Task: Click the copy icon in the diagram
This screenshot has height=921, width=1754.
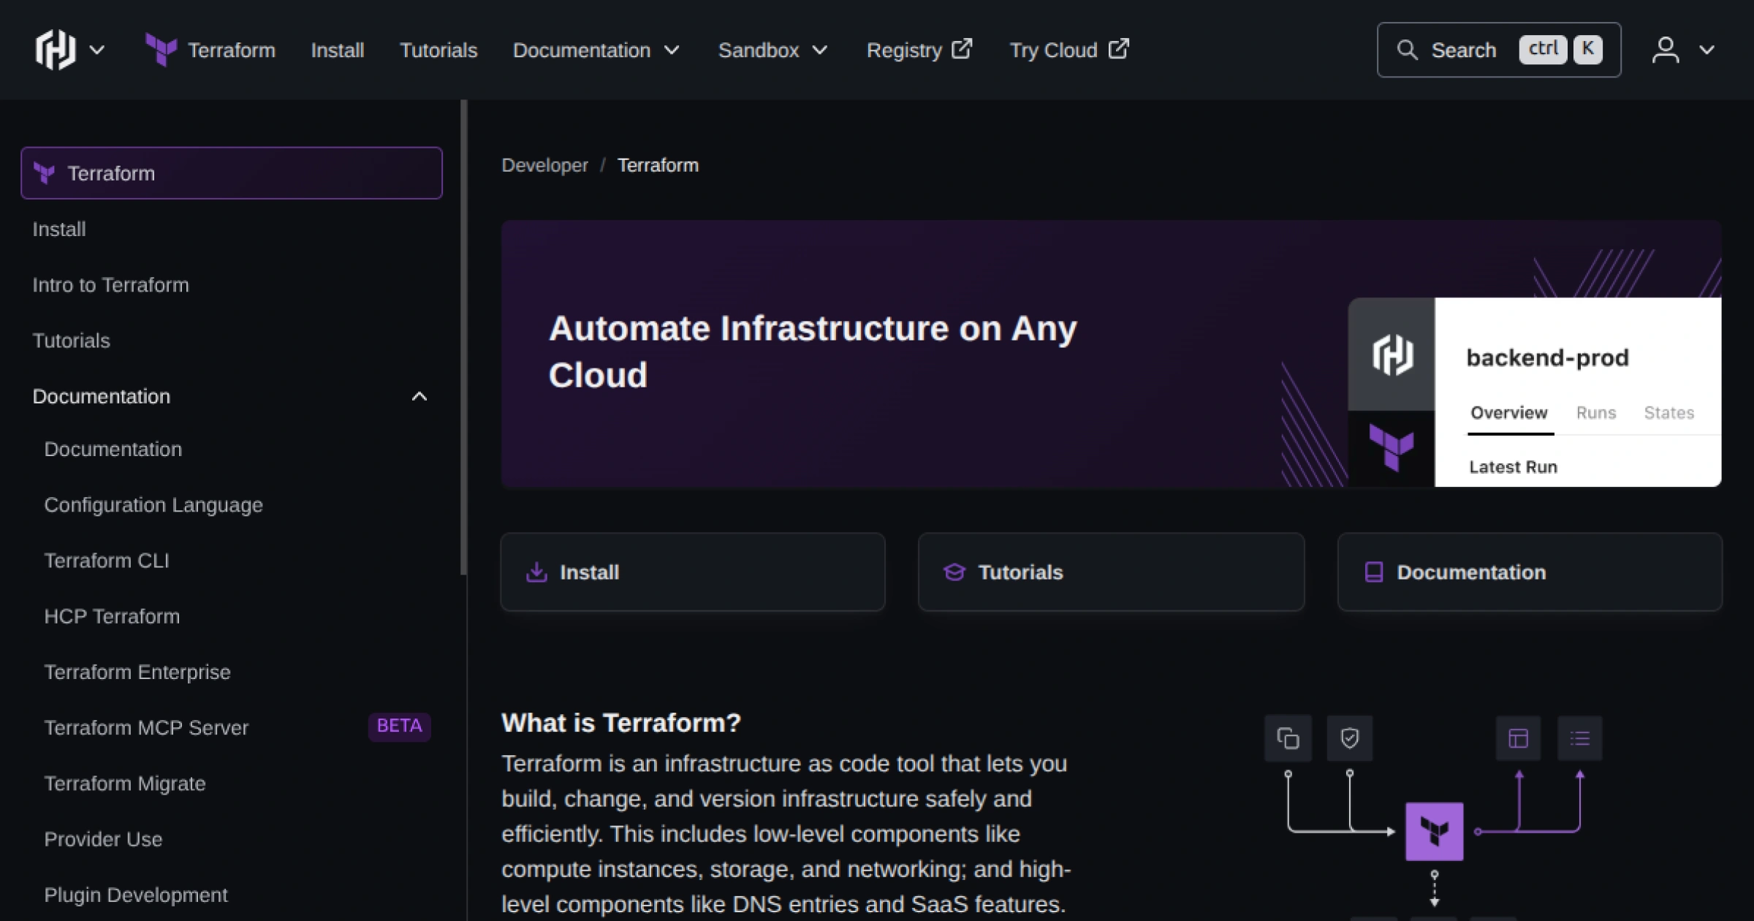Action: (1288, 738)
